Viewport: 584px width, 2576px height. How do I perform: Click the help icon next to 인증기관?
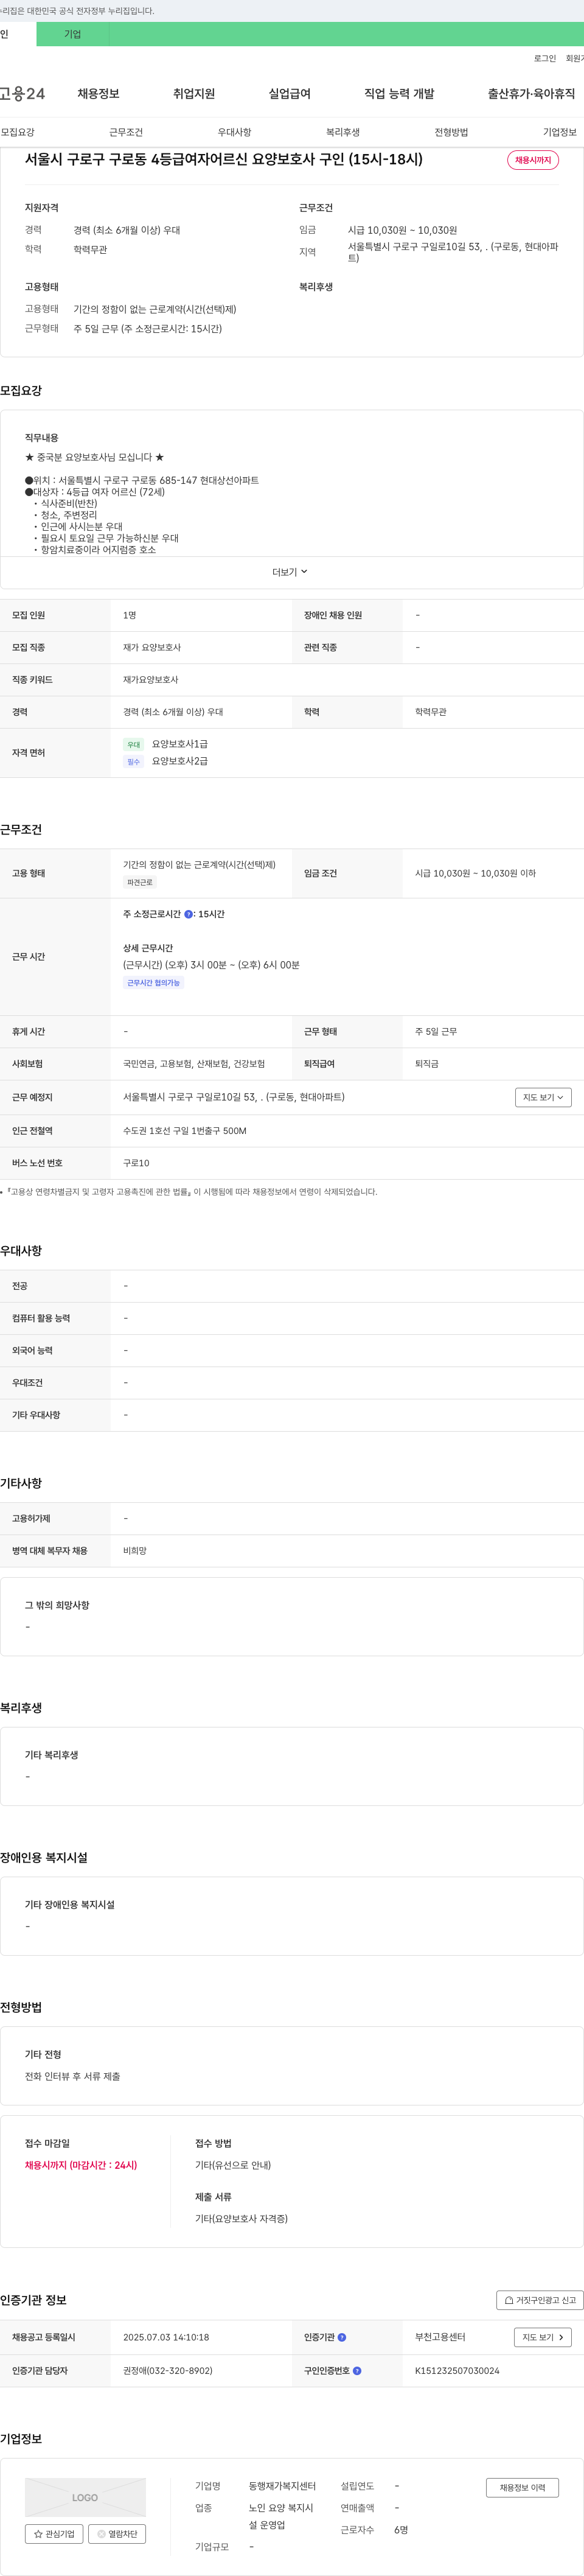coord(342,2337)
